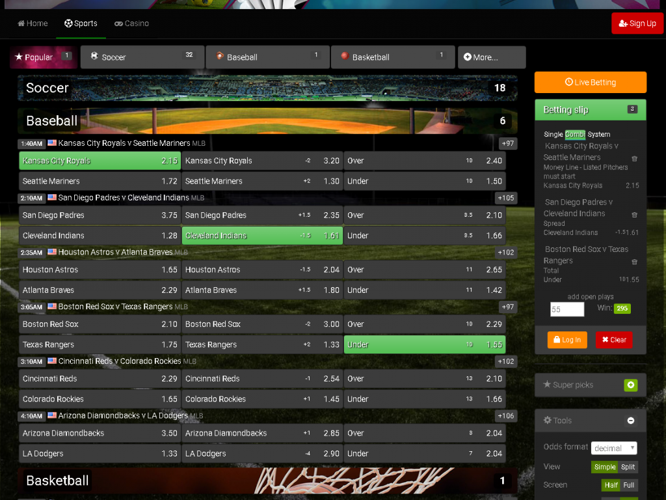
Task: Pick LA Dodgers money line 1.33
Action: (x=100, y=453)
